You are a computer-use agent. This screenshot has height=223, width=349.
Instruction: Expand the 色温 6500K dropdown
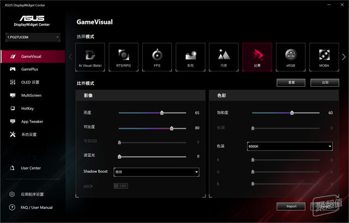(x=290, y=147)
